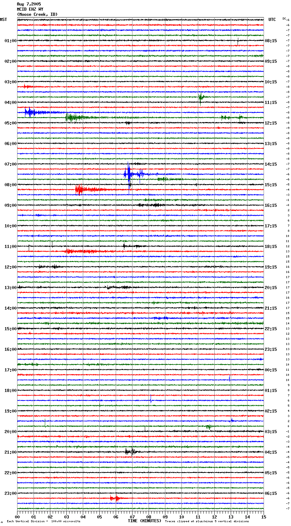Click the DC column header
The image size is (291, 526).
click(x=284, y=19)
